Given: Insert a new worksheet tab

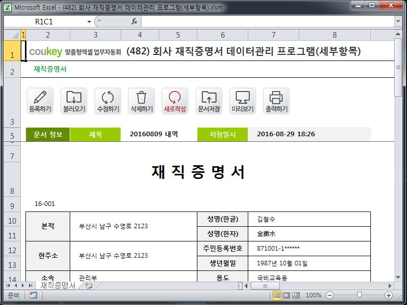Looking at the screenshot, I should point(89,286).
